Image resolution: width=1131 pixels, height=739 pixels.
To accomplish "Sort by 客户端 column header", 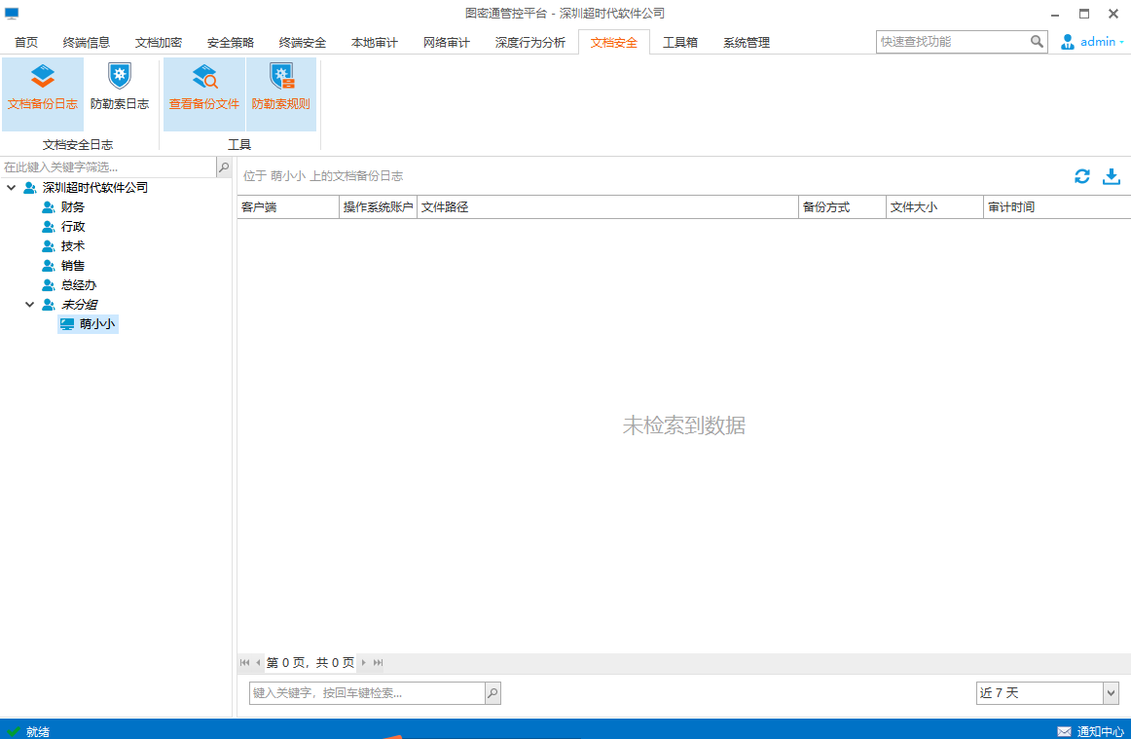I will pos(288,207).
